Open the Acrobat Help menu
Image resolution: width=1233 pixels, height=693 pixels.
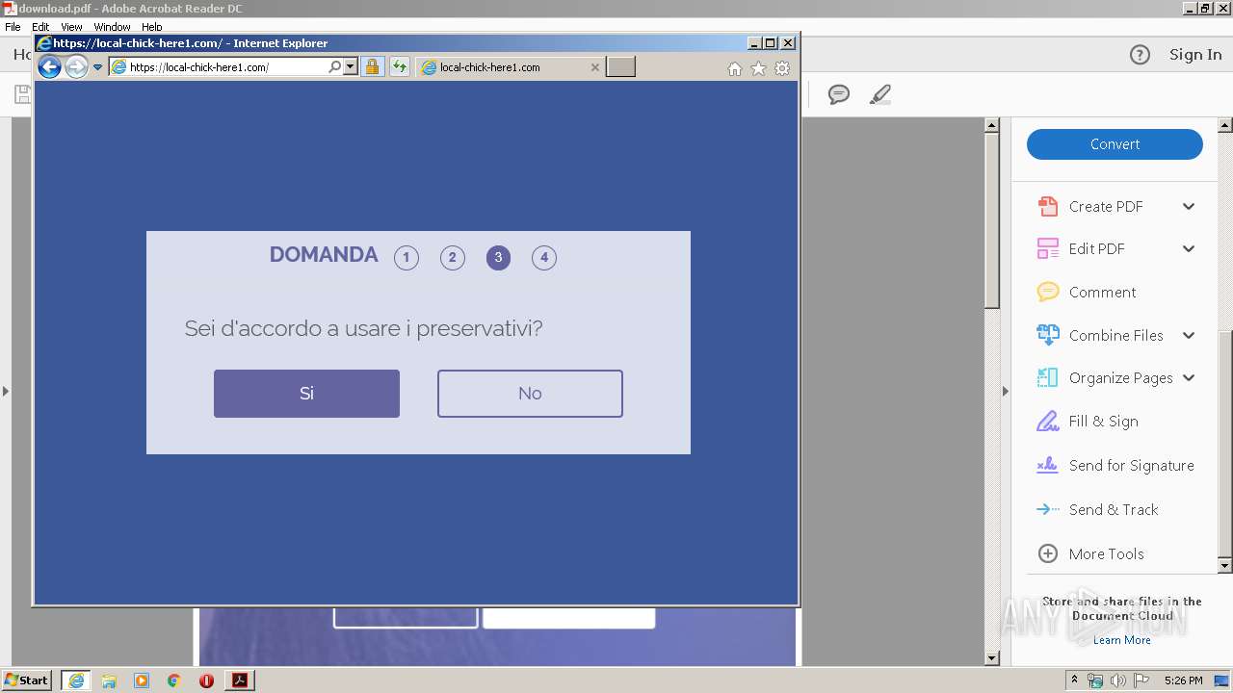coord(152,27)
